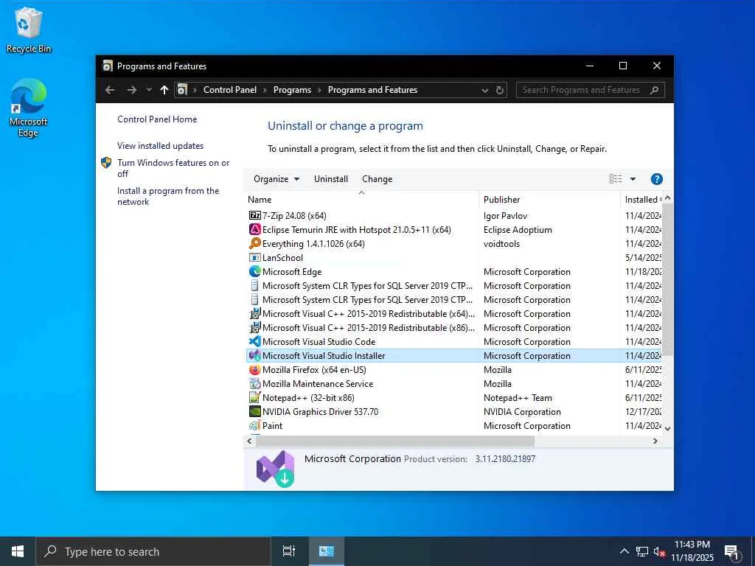
Task: Click the Notepad++ icon
Action: tap(254, 397)
